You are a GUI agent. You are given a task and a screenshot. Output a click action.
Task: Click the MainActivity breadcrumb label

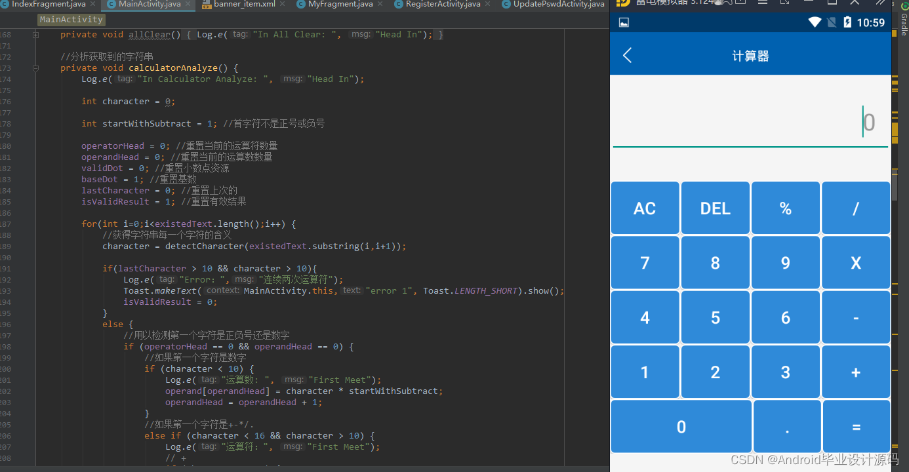71,20
